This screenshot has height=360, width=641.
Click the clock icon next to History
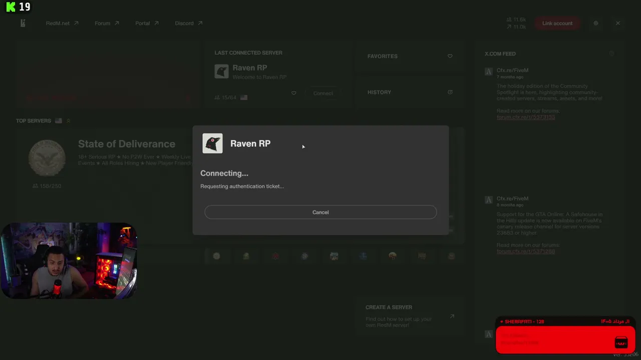(x=450, y=92)
